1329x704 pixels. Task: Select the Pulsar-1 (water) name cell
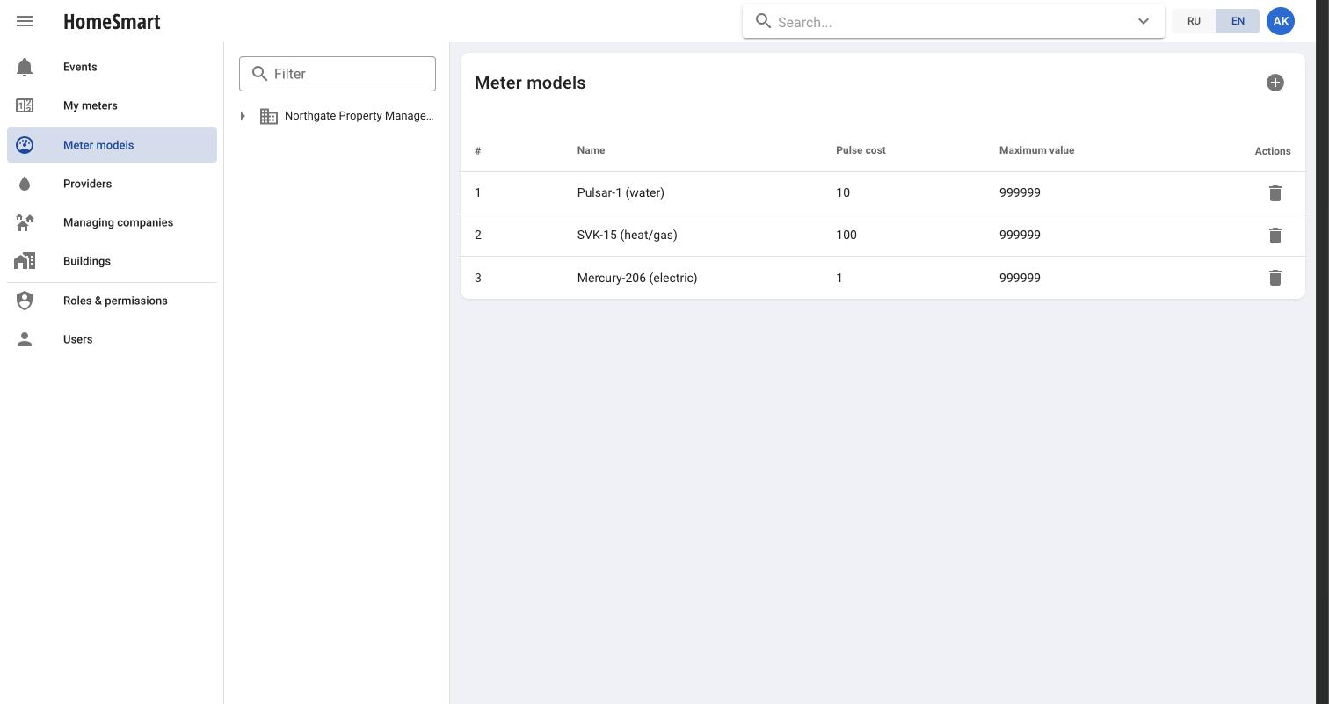click(x=621, y=192)
